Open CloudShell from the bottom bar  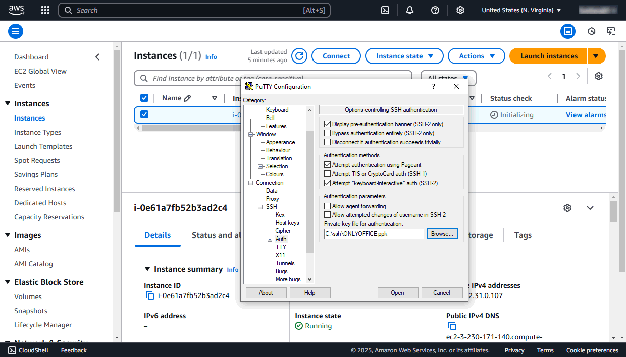pyautogui.click(x=28, y=350)
